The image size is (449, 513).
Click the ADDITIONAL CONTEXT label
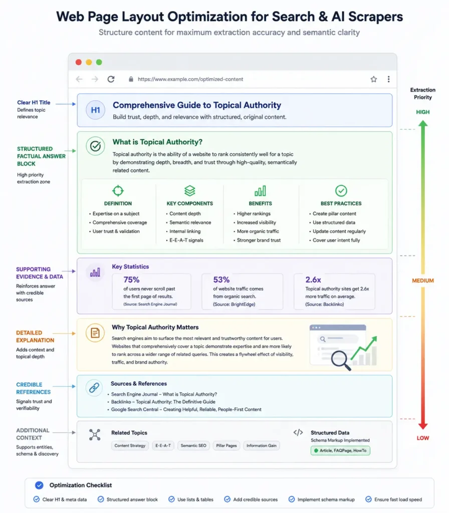33,434
